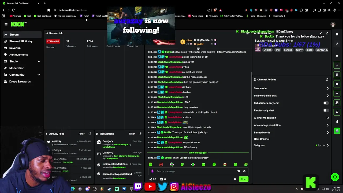Open the Moderation section
Screen dimensions: 343x193
pyautogui.click(x=22, y=68)
